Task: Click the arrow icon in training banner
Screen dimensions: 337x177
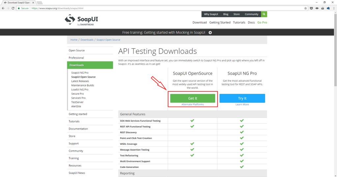Action: [210, 33]
